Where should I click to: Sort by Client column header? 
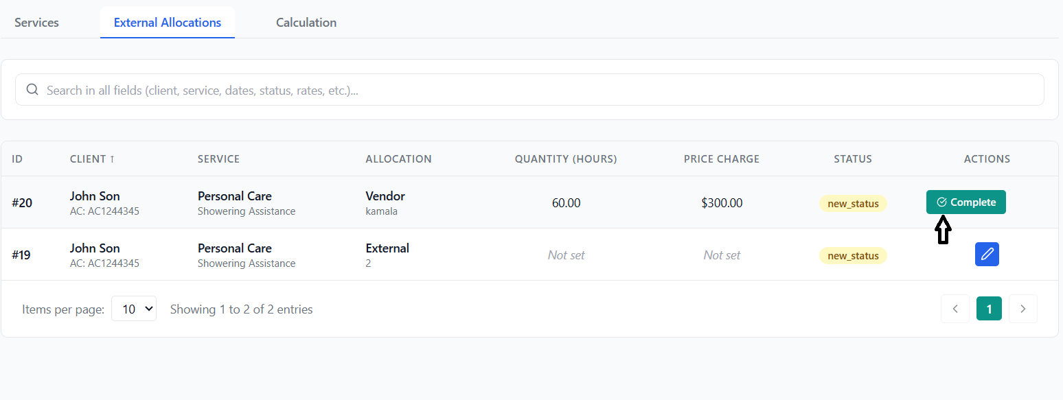click(x=92, y=159)
